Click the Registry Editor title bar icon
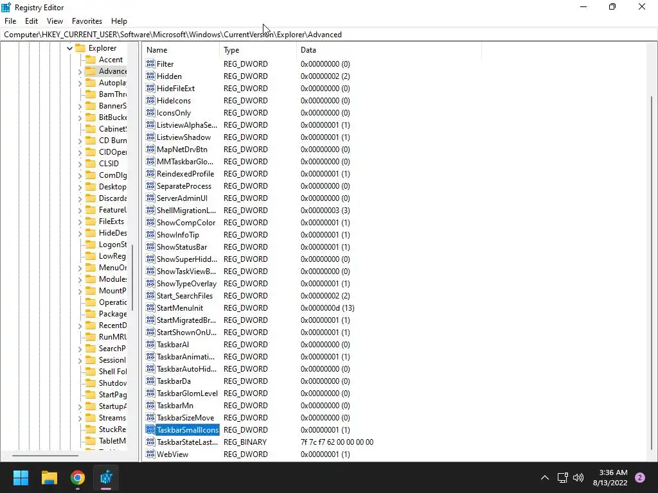The height and width of the screenshot is (493, 658). (6, 7)
